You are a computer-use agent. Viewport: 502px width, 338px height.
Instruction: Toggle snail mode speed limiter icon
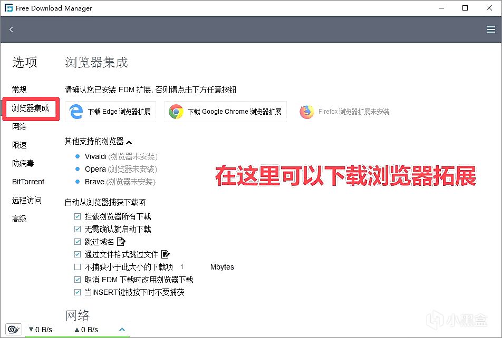pos(14,329)
